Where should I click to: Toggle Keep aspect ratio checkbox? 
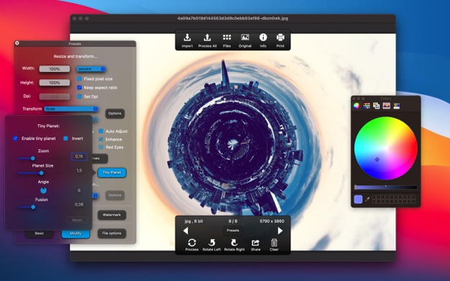pyautogui.click(x=80, y=87)
